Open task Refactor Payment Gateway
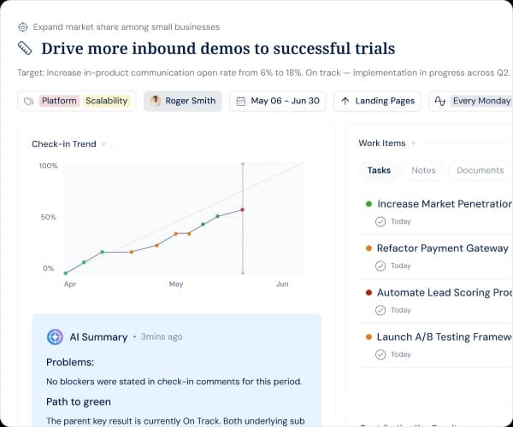 pyautogui.click(x=443, y=249)
